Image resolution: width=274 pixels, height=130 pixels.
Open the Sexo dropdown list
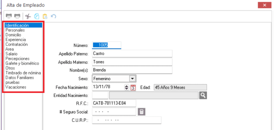click(x=132, y=79)
